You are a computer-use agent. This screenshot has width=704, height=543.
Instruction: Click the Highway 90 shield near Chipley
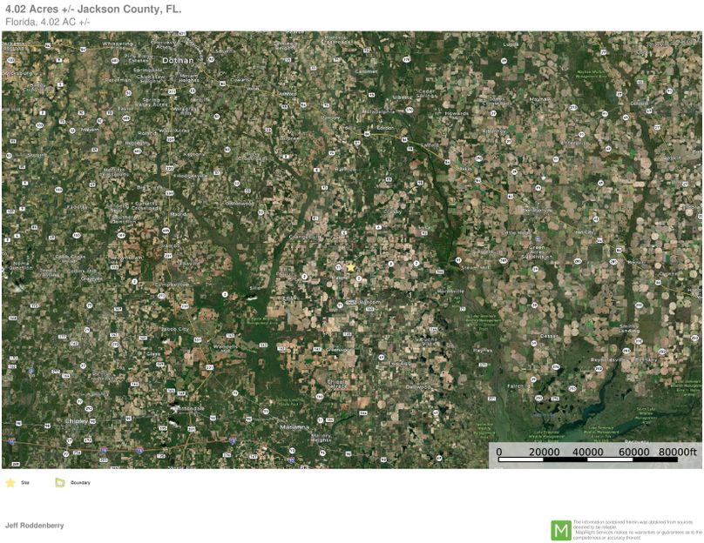(x=91, y=420)
